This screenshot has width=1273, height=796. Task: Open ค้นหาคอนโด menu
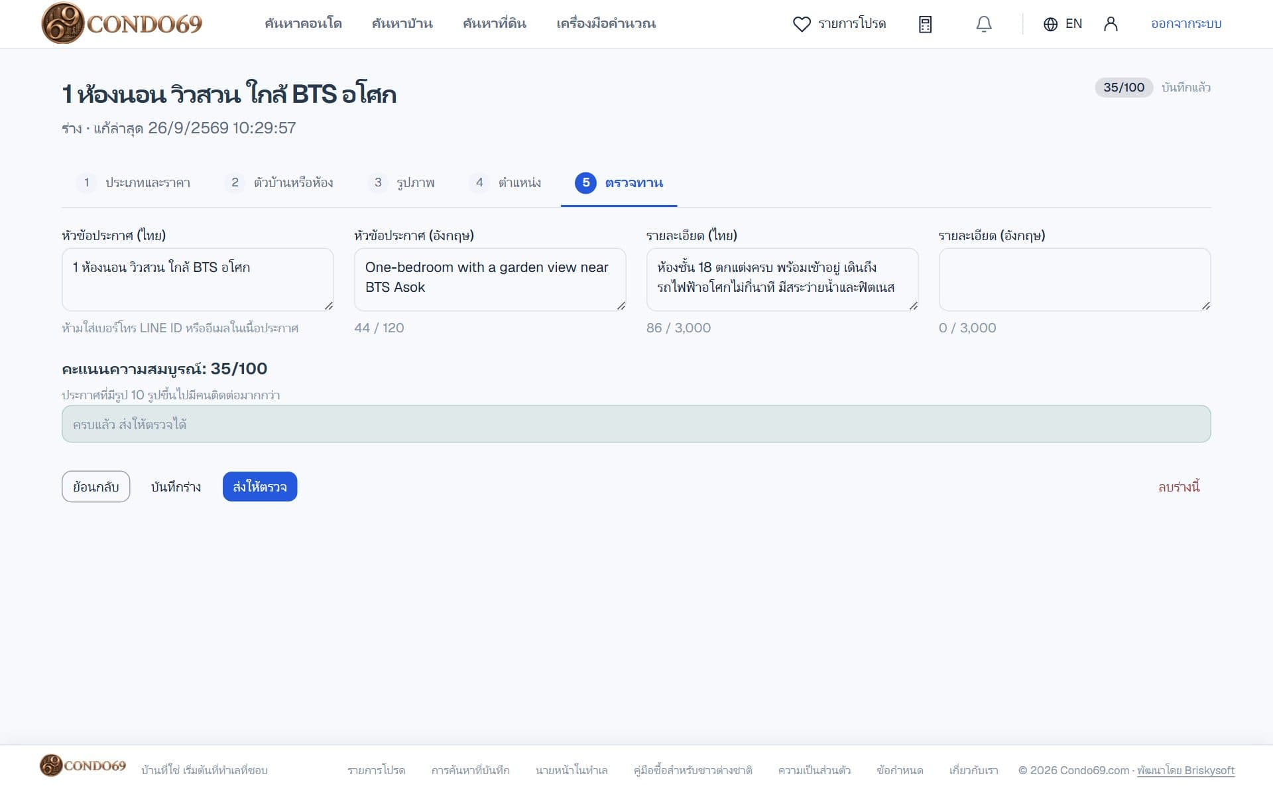303,24
